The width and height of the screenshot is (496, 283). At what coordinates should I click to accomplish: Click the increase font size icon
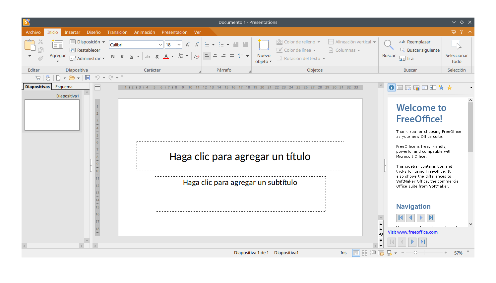(188, 44)
